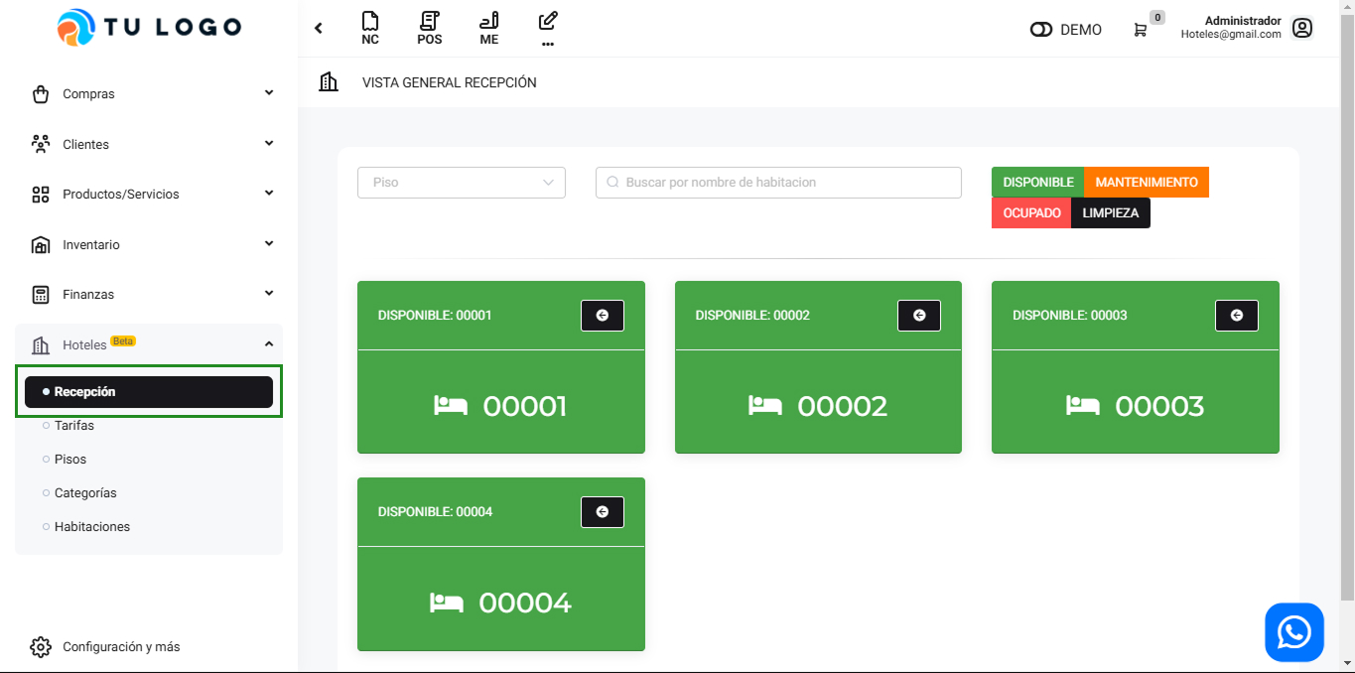The width and height of the screenshot is (1355, 673).
Task: Go to Tarifas submenu item
Action: pyautogui.click(x=74, y=426)
